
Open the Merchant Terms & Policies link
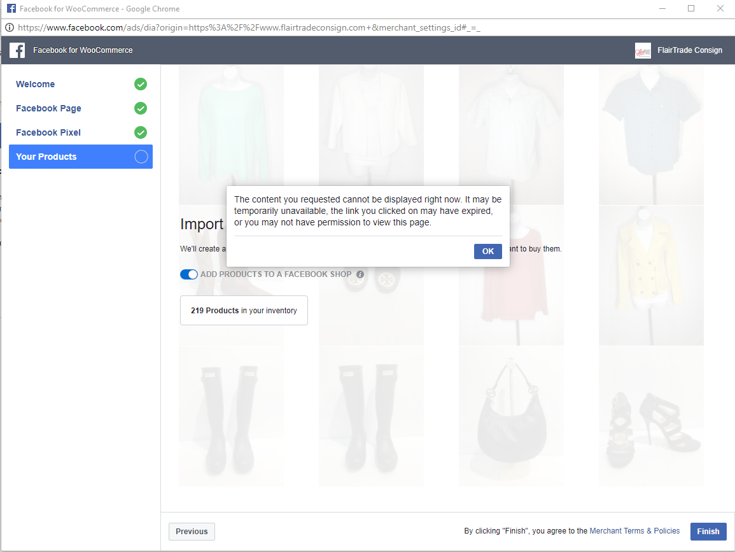click(x=634, y=531)
